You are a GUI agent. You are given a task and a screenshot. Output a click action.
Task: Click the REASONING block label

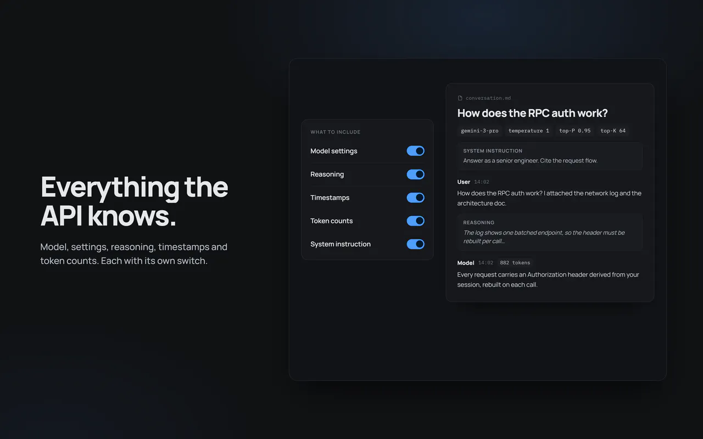coord(479,223)
